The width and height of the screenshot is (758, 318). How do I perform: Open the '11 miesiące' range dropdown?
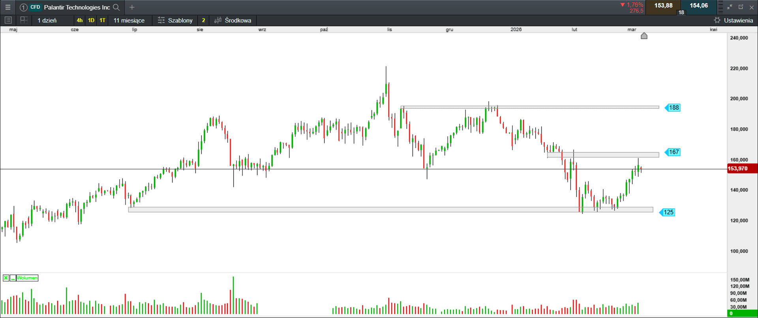coord(129,20)
